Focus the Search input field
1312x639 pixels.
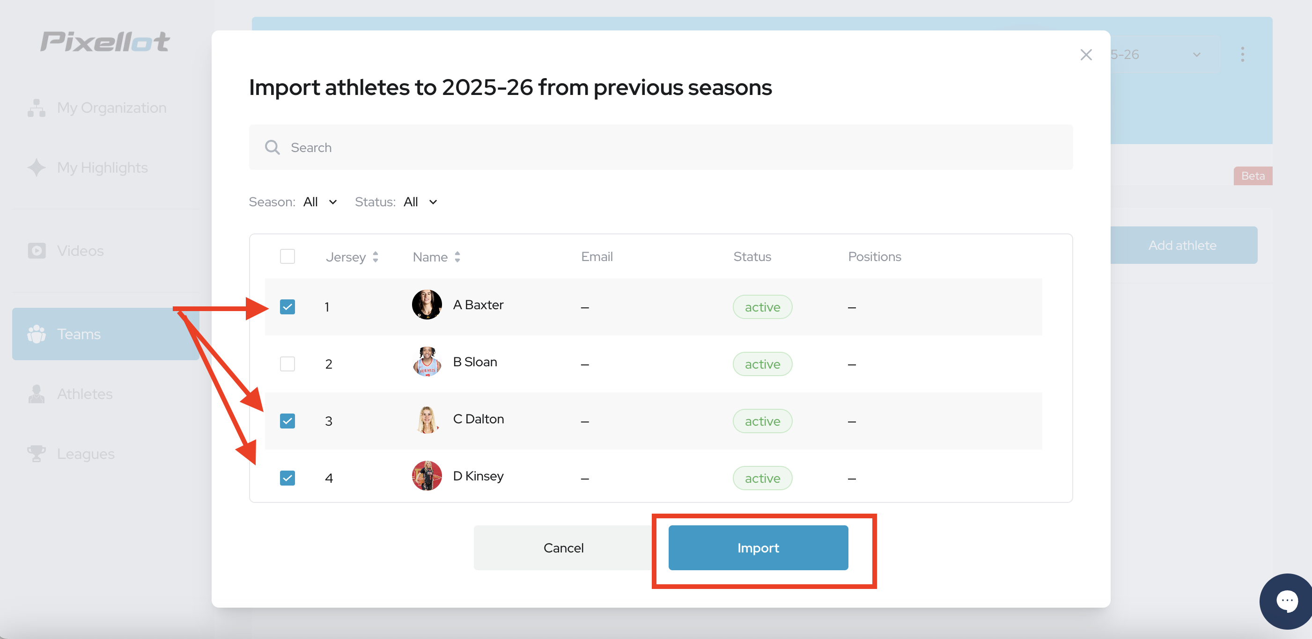[661, 147]
